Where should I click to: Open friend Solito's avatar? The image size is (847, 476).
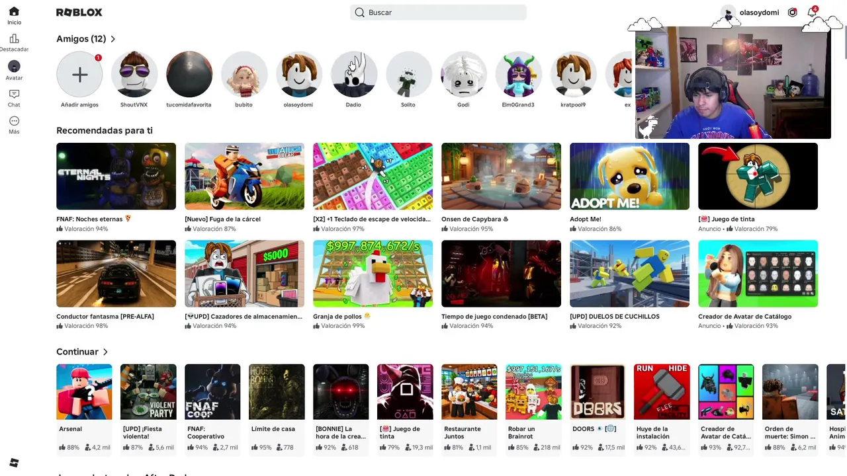point(409,75)
